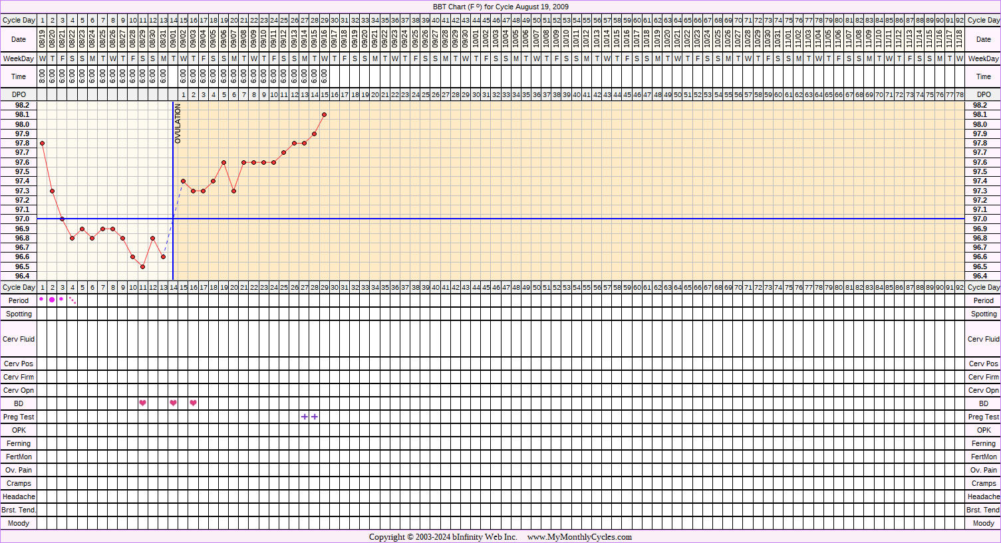This screenshot has width=1001, height=543.
Task: Select the 97.8 temperature point on cycle day 1
Action: 42,143
